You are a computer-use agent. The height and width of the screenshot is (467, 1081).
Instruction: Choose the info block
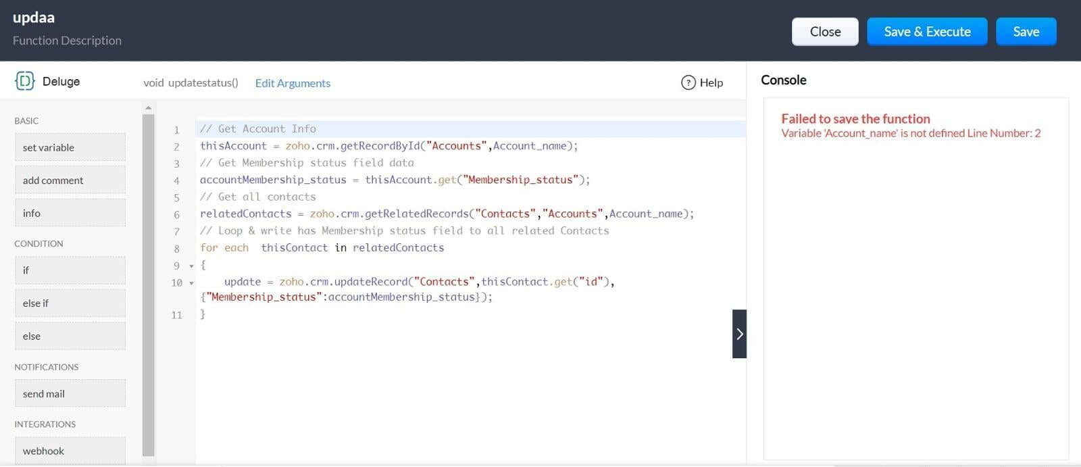pyautogui.click(x=70, y=213)
